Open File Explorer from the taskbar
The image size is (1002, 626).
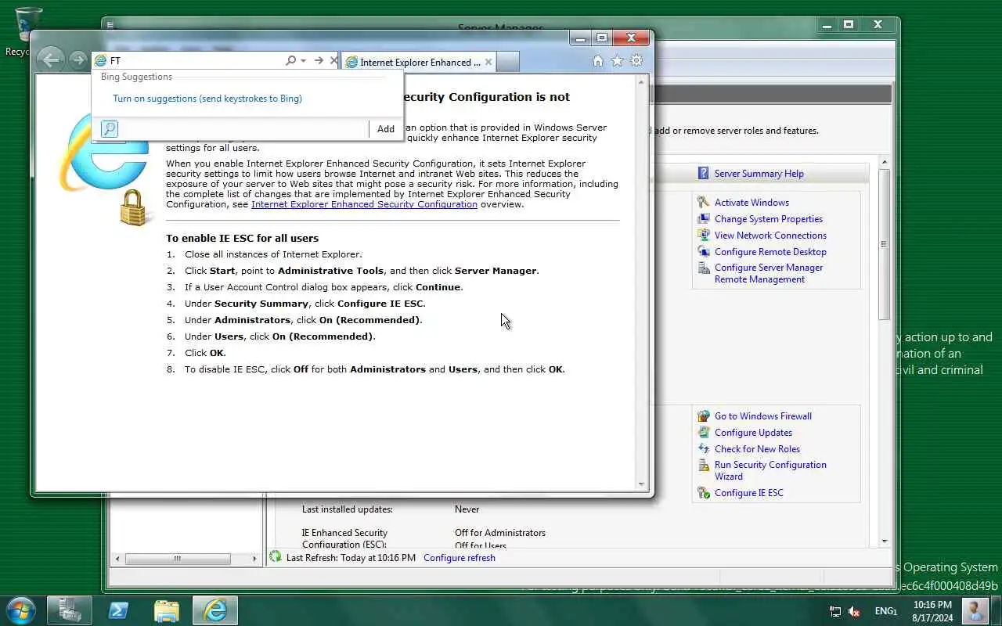[167, 610]
